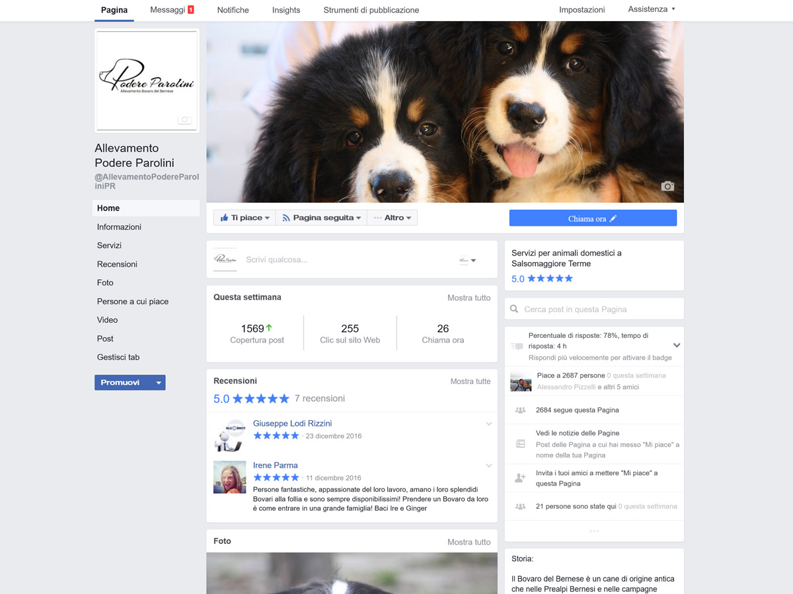Click the 7 recensioni link

(320, 399)
